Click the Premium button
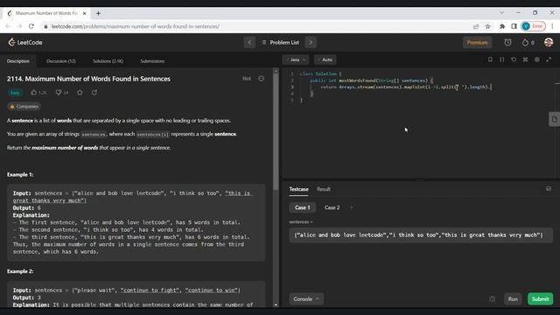560x315 pixels. [477, 43]
